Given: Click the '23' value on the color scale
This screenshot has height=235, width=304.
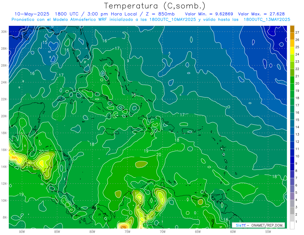Looking at the screenshot, I should 297,61.
